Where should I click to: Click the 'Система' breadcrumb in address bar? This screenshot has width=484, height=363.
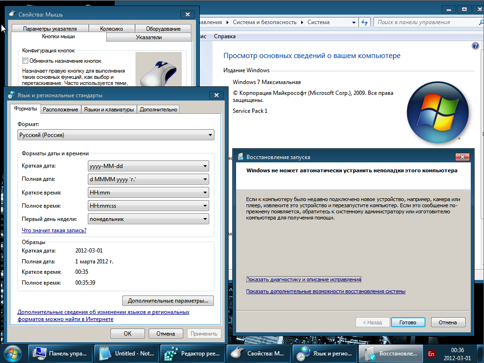click(318, 22)
